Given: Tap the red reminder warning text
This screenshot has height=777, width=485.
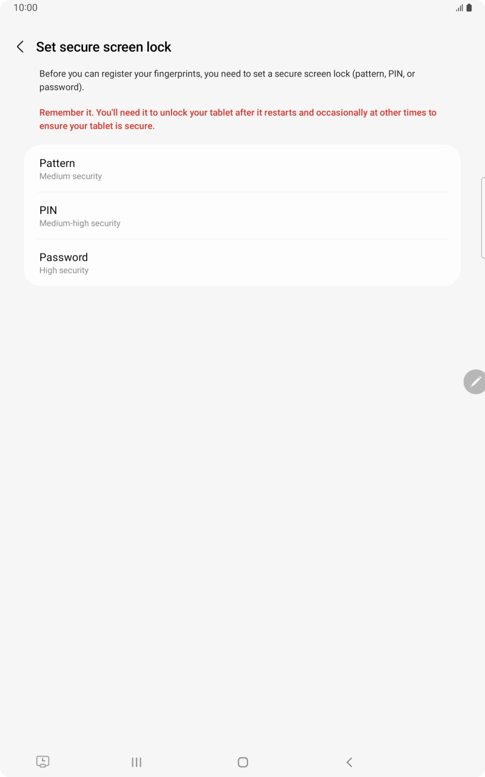Looking at the screenshot, I should click(x=237, y=119).
